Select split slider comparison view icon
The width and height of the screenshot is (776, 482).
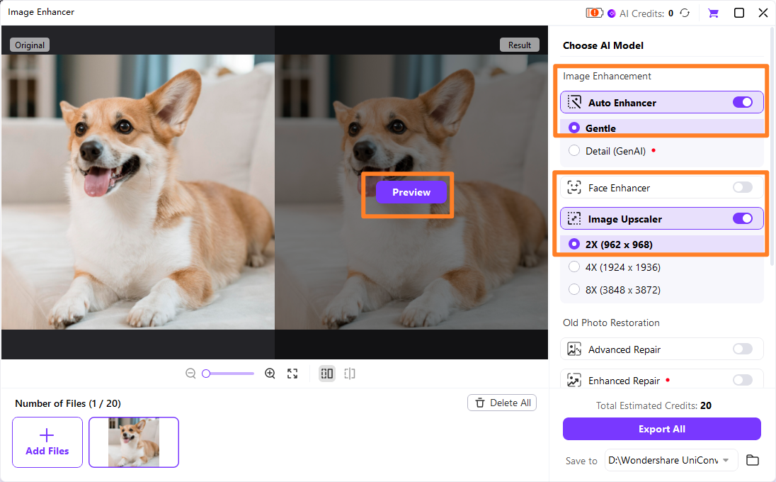(x=349, y=374)
